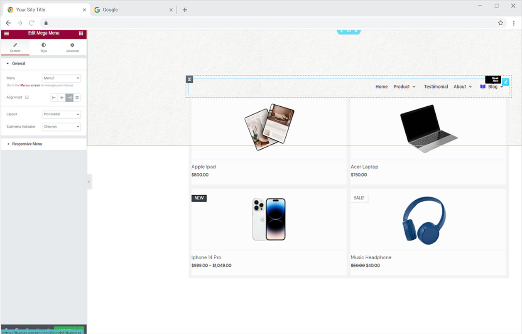This screenshot has height=334, width=522.
Task: Click the Menus screen link
Action: (x=30, y=85)
